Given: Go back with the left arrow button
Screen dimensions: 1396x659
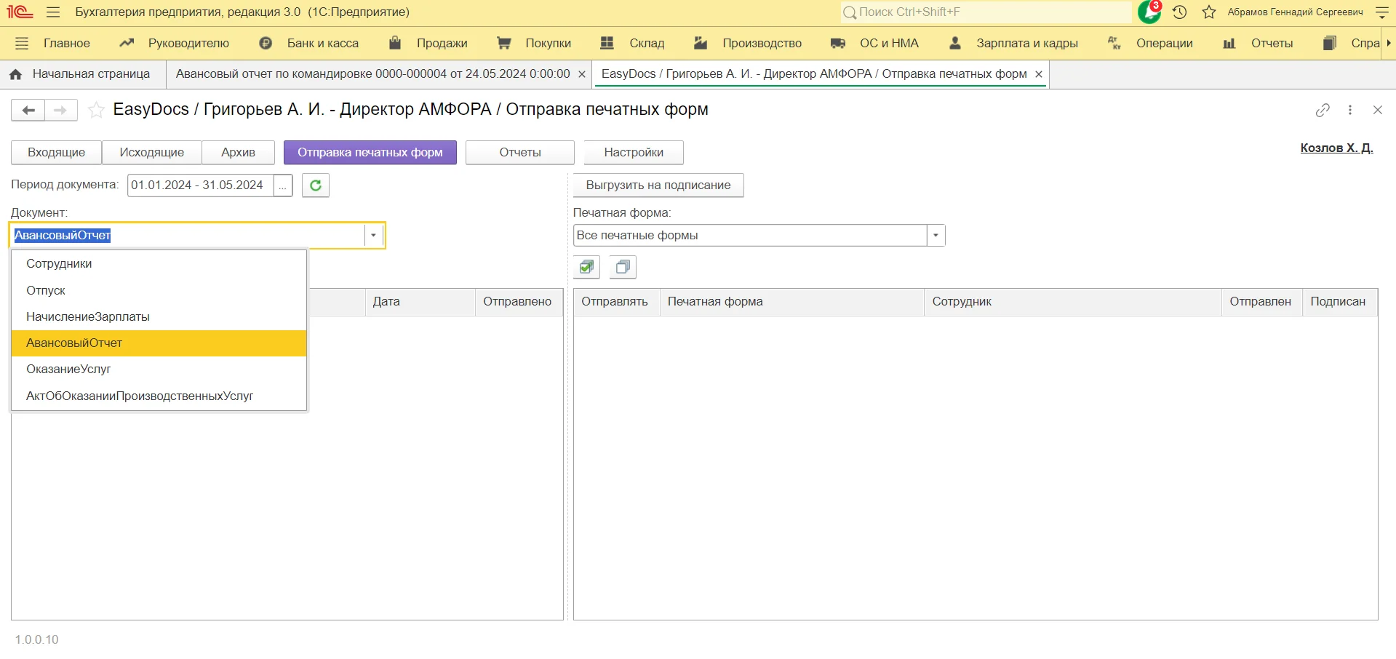Looking at the screenshot, I should point(28,110).
